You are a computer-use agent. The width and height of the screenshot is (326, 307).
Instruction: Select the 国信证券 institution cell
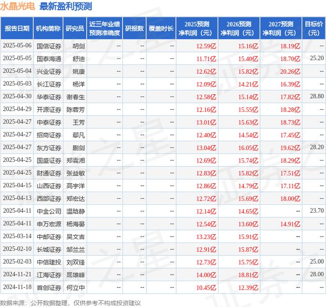click(49, 46)
